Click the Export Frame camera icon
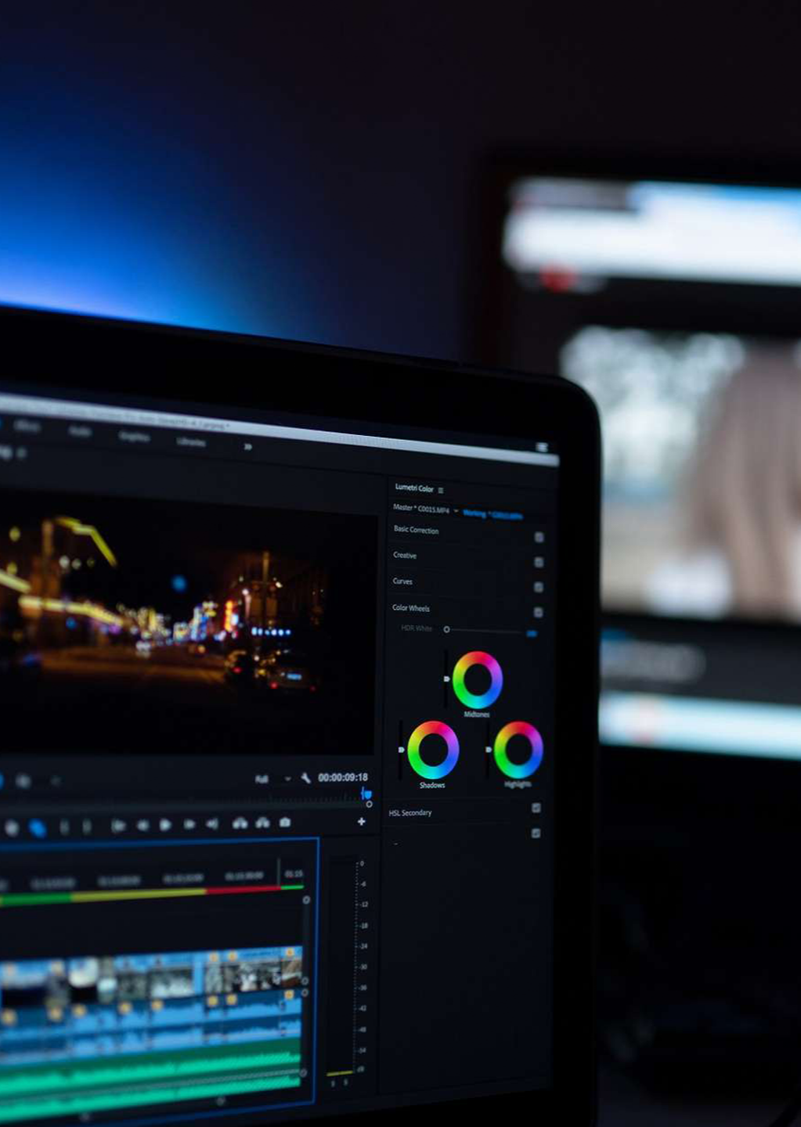Viewport: 801px width, 1127px height. pyautogui.click(x=285, y=822)
